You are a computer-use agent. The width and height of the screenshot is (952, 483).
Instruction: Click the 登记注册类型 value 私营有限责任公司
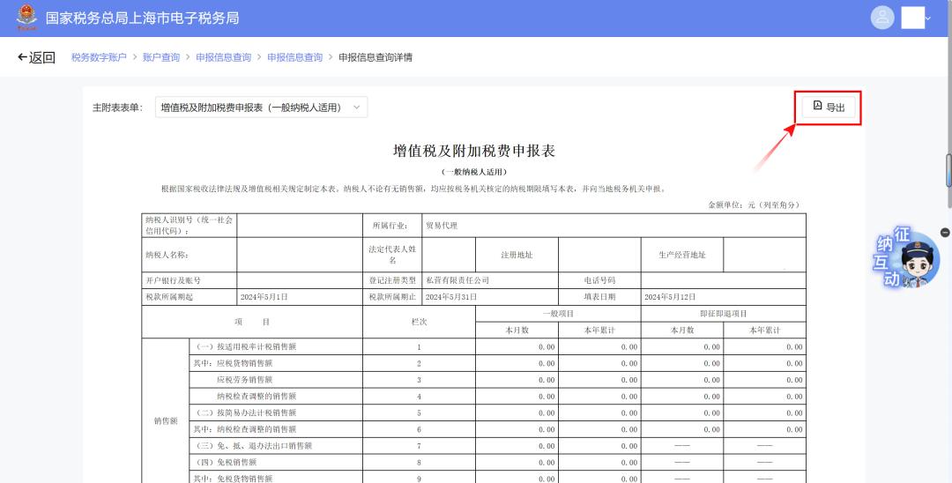[457, 280]
